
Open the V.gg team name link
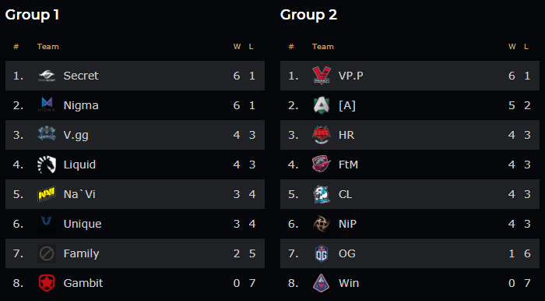pyautogui.click(x=76, y=135)
